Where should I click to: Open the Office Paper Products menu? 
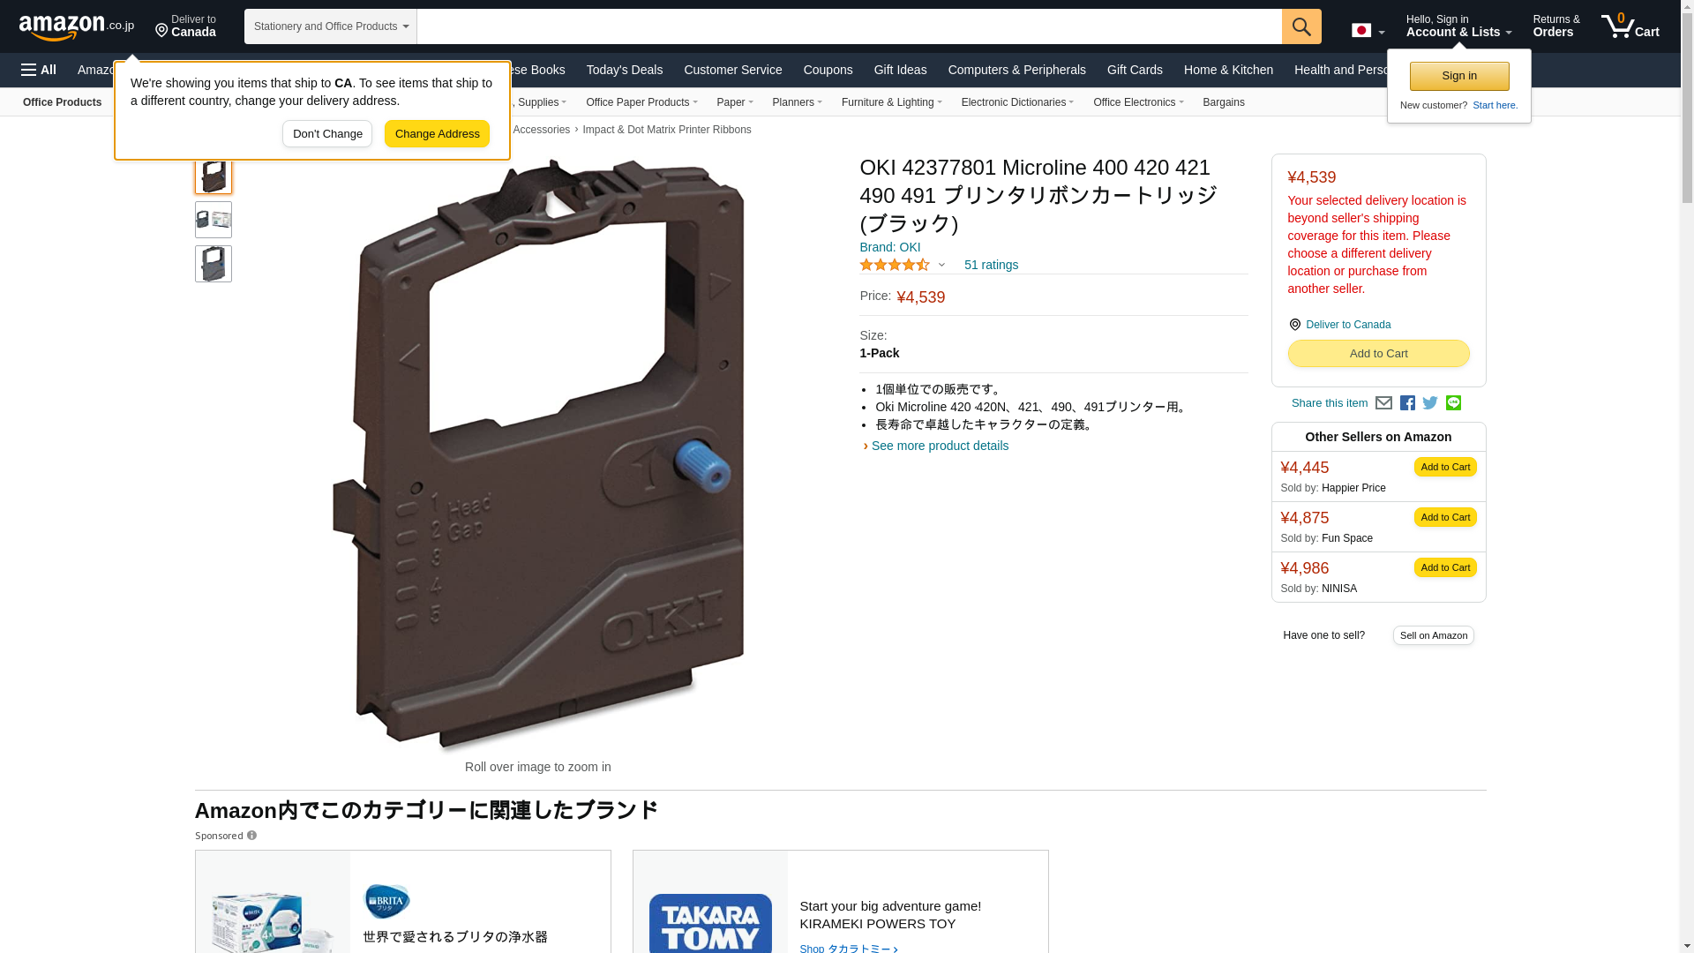point(641,102)
